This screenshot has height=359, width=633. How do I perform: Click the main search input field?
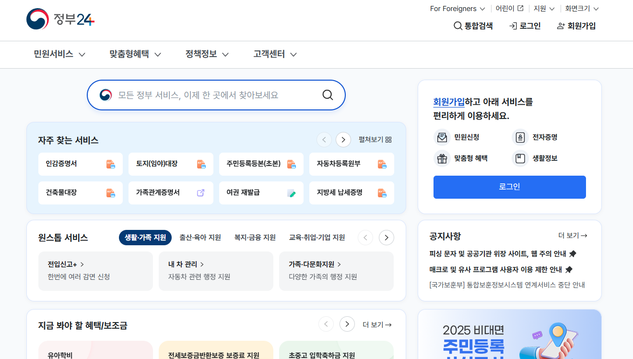click(216, 95)
